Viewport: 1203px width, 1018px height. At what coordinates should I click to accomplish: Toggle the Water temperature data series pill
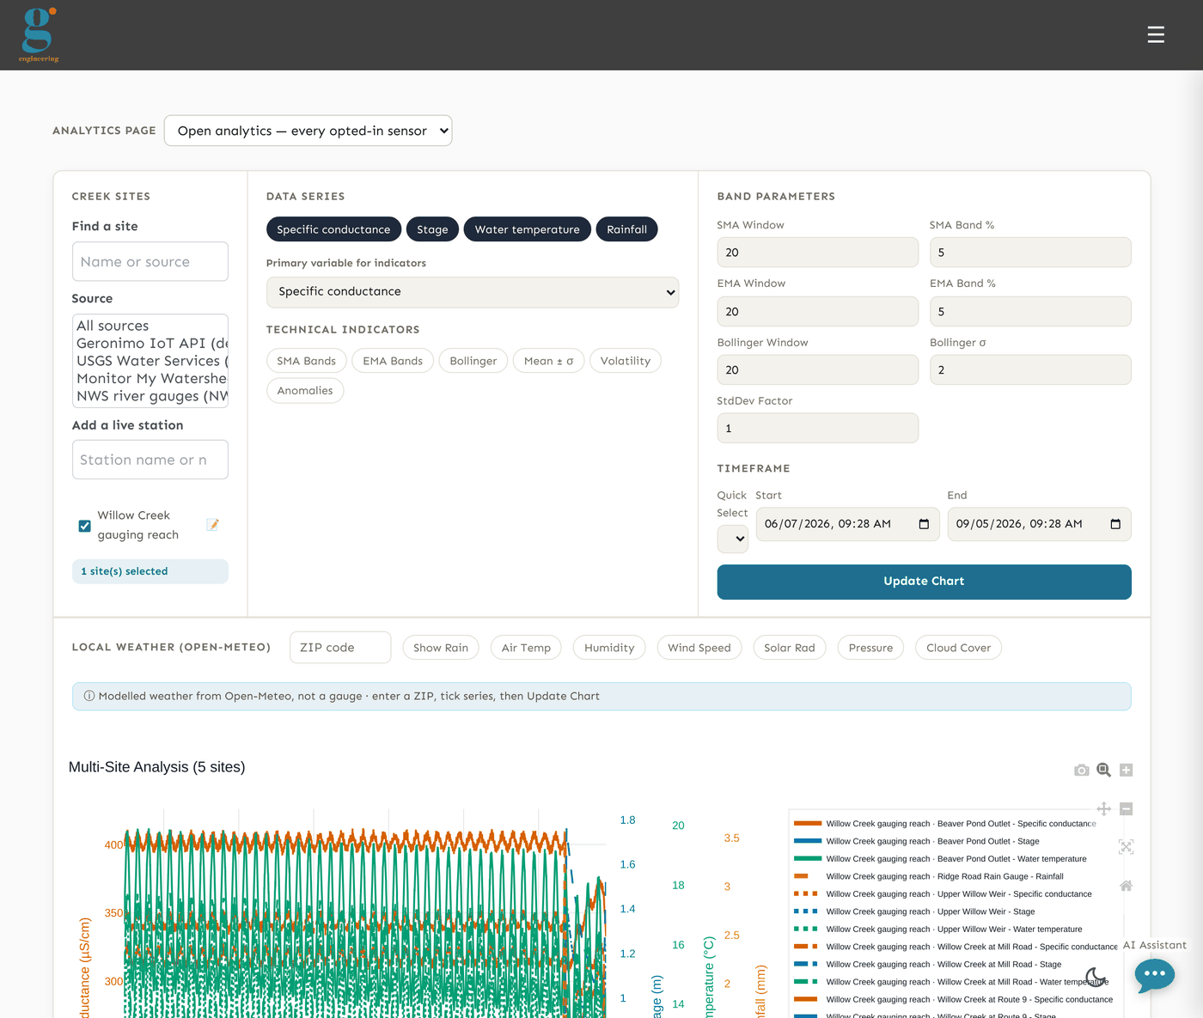click(x=528, y=229)
